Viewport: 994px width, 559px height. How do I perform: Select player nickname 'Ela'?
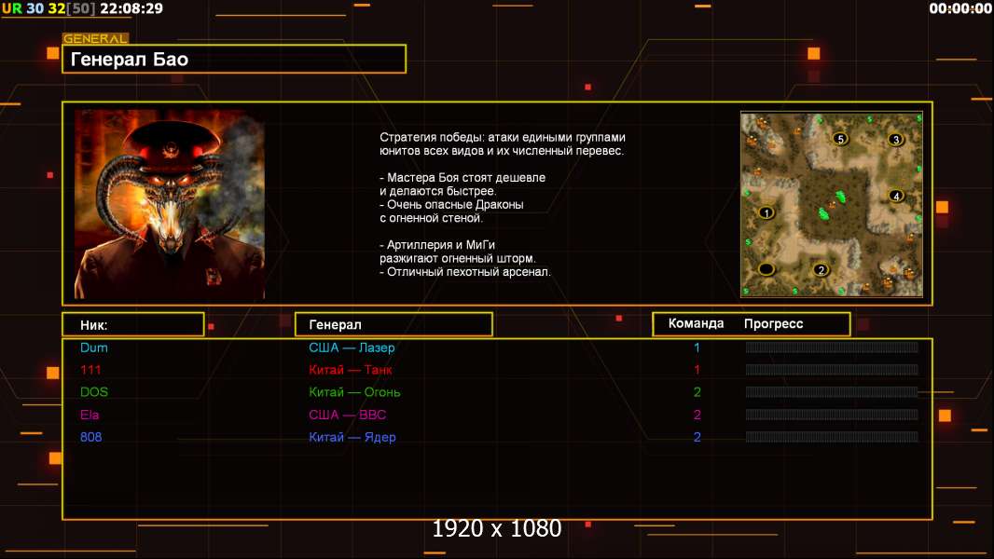(x=90, y=415)
